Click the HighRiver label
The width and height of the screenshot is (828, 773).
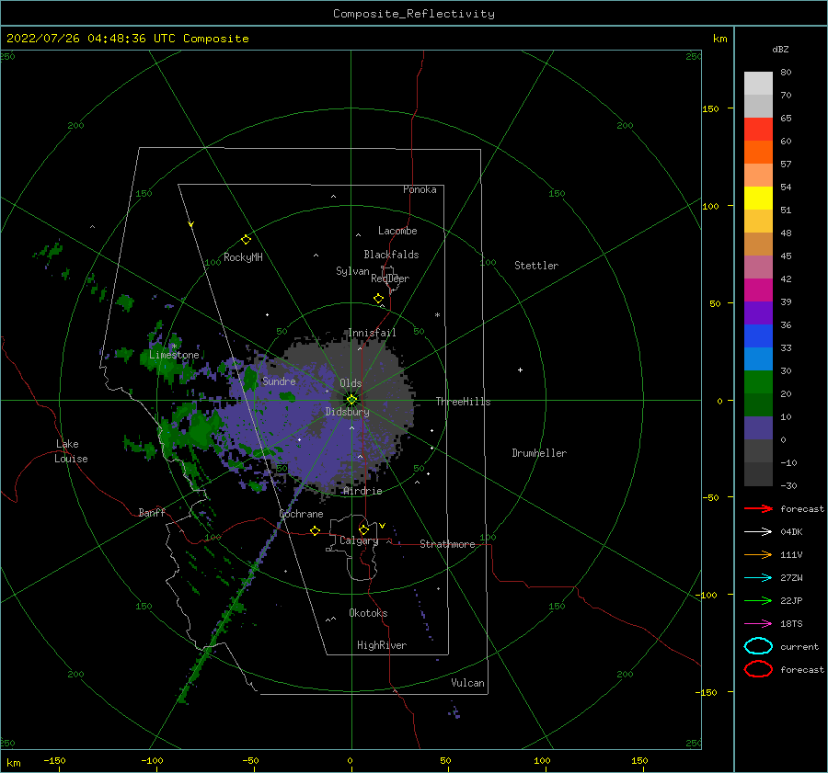(x=382, y=645)
